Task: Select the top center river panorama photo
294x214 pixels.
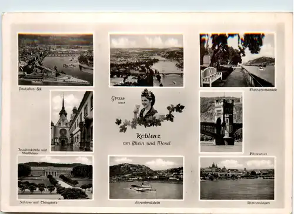Action: [x=146, y=61]
